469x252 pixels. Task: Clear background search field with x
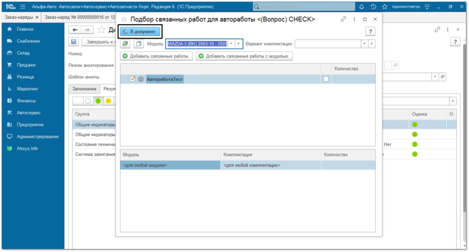coord(453,101)
